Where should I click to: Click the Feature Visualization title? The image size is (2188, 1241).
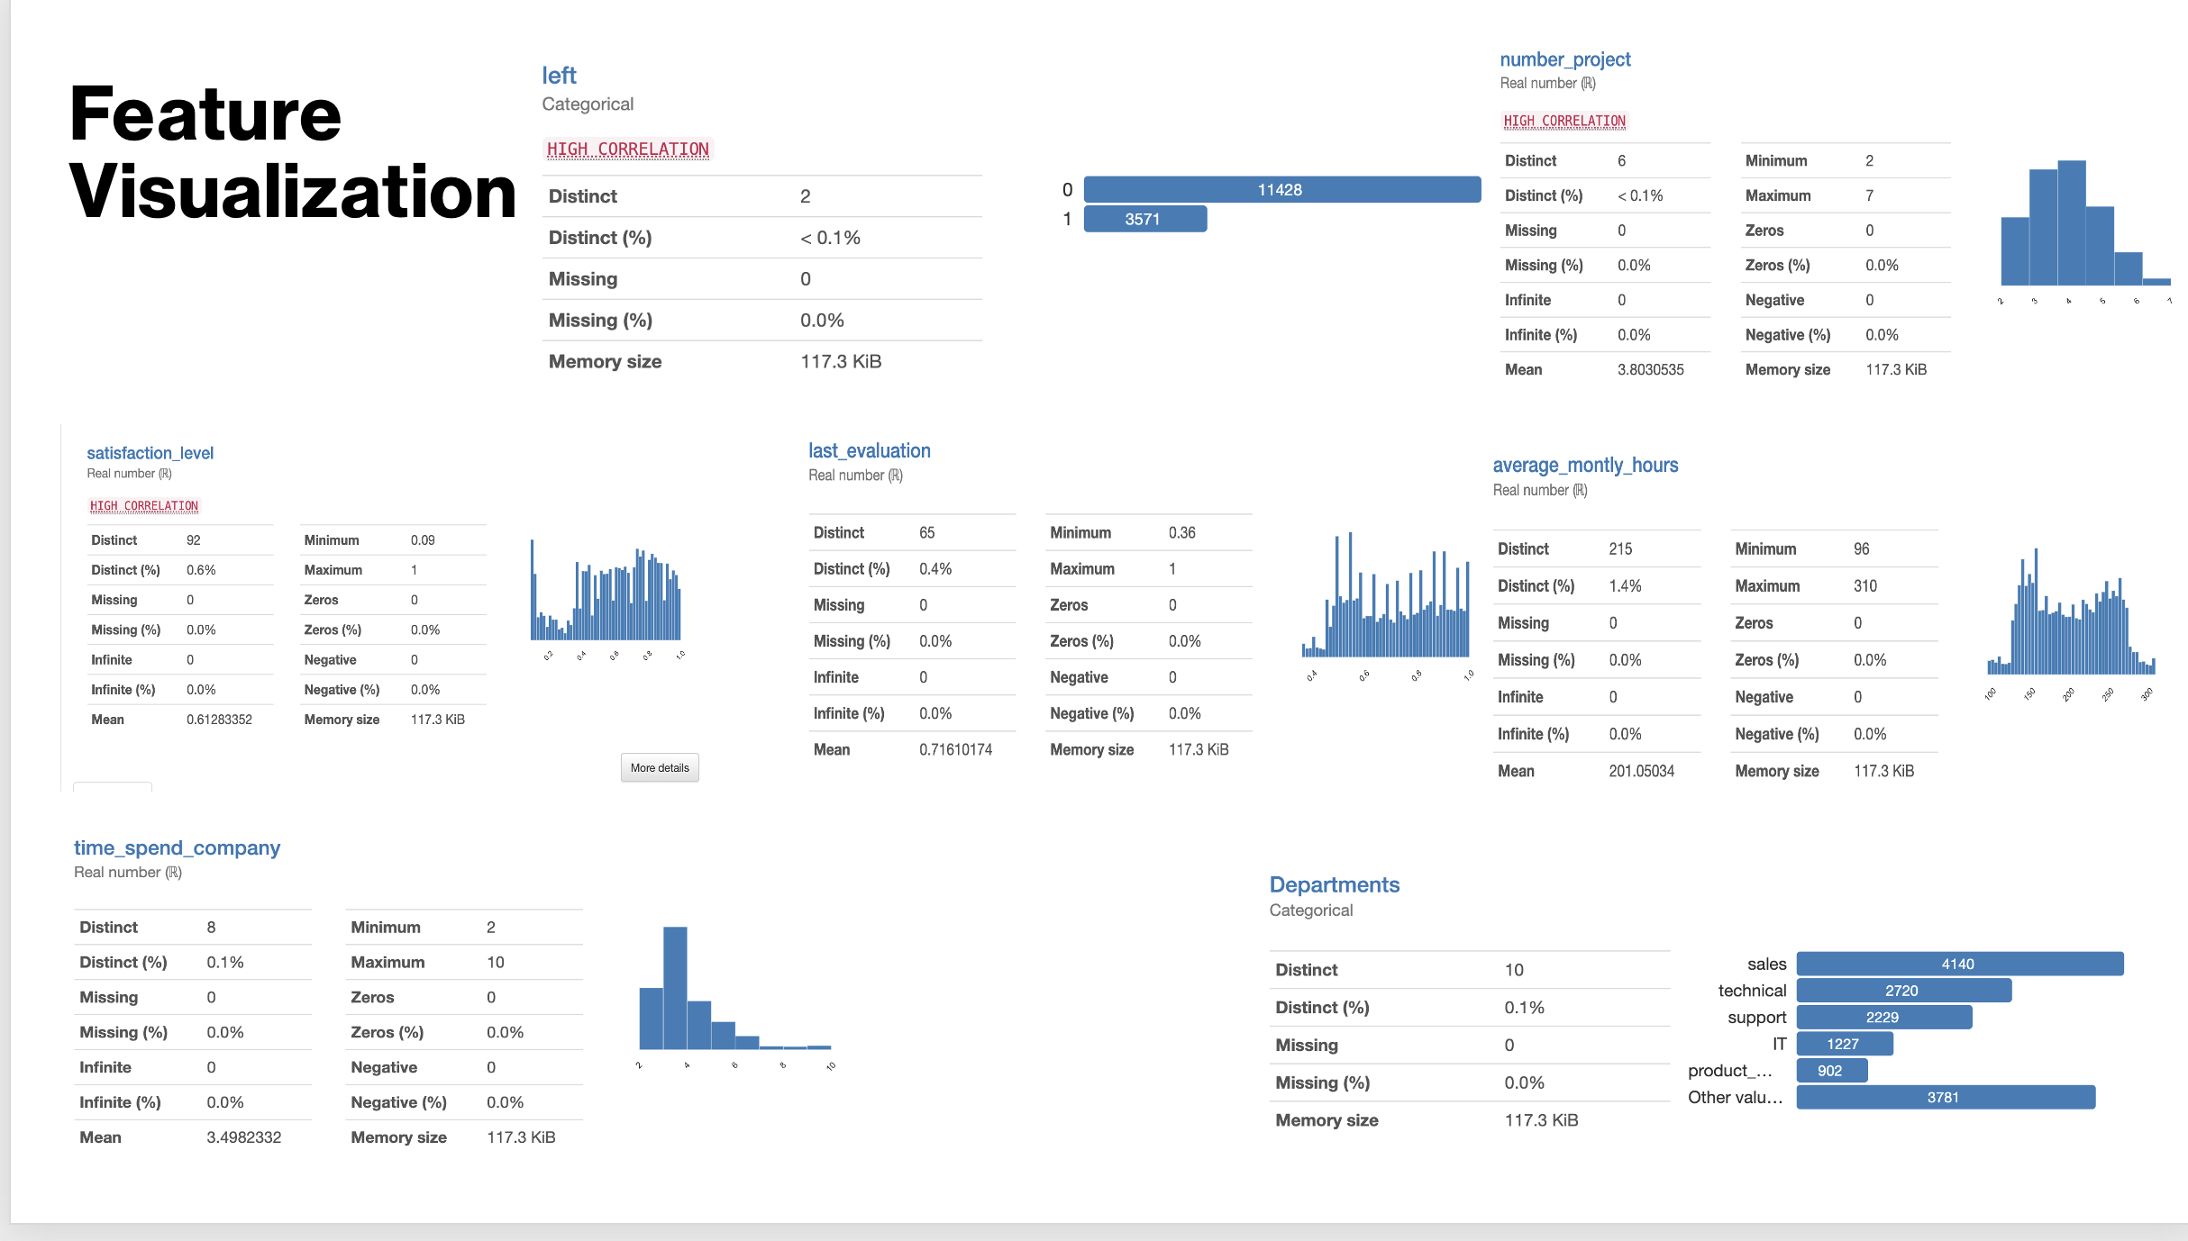pyautogui.click(x=293, y=152)
